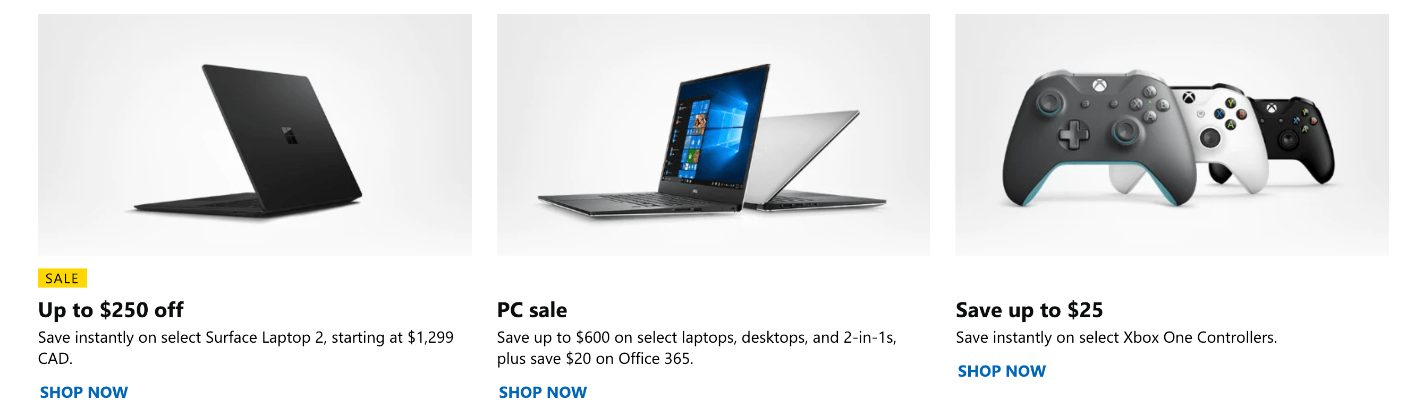Click the Xbox One Controllers description text
Screen dimensions: 1423x417
pyautogui.click(x=1116, y=337)
